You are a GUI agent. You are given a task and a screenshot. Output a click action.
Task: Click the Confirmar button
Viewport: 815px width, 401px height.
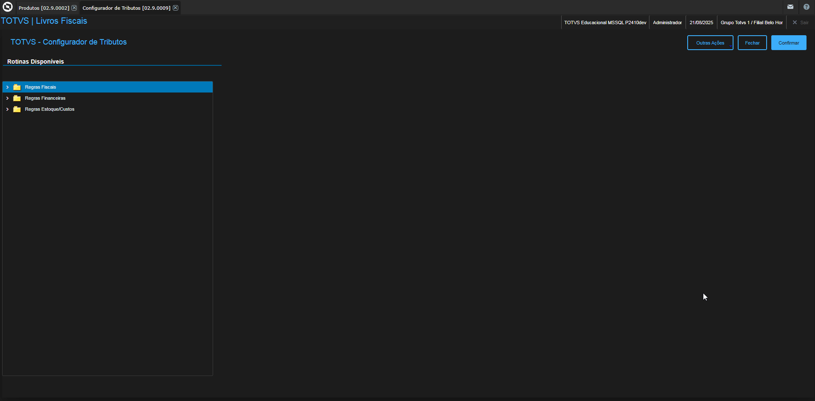789,43
